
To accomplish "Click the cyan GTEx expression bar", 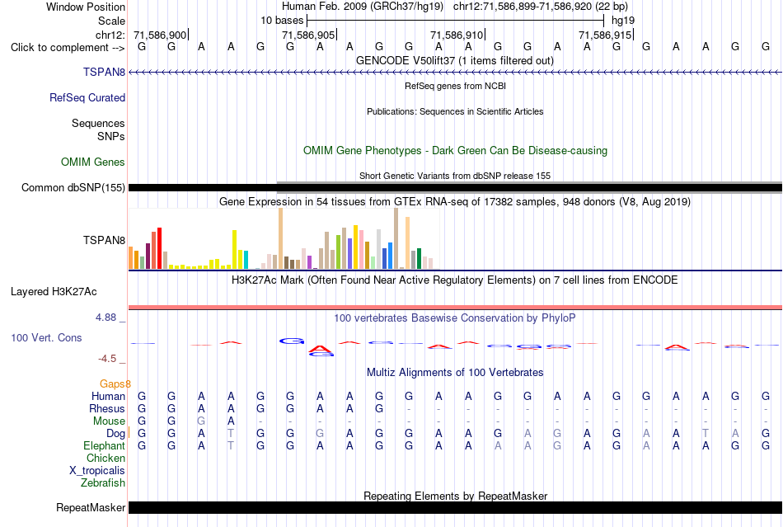I will pyautogui.click(x=246, y=260).
